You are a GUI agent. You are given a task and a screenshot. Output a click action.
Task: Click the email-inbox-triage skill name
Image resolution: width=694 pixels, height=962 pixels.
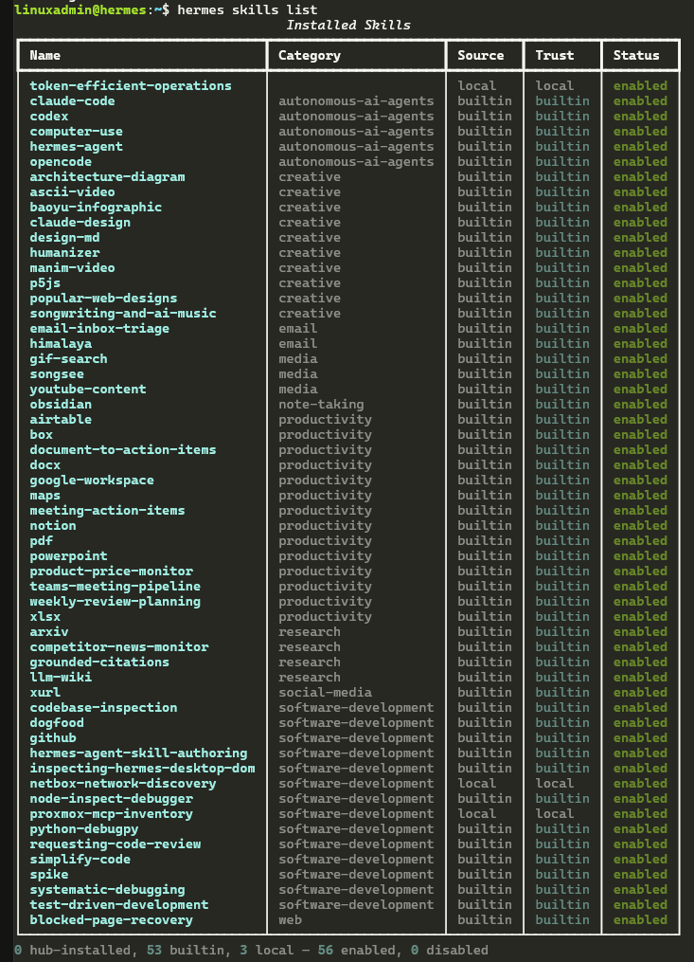point(99,328)
